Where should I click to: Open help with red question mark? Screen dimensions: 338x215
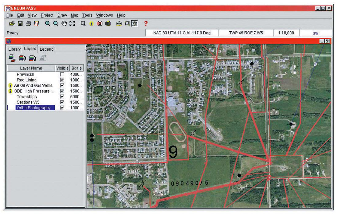146,23
